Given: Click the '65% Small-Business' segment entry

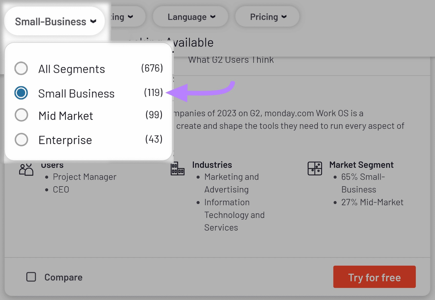Looking at the screenshot, I should [363, 183].
